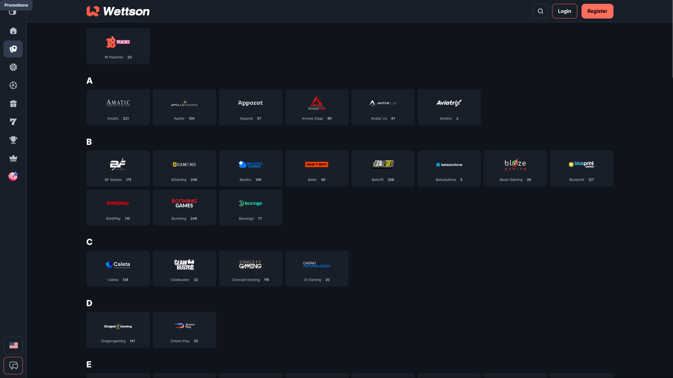The image size is (673, 378).
Task: Click the Register button
Action: 597,11
